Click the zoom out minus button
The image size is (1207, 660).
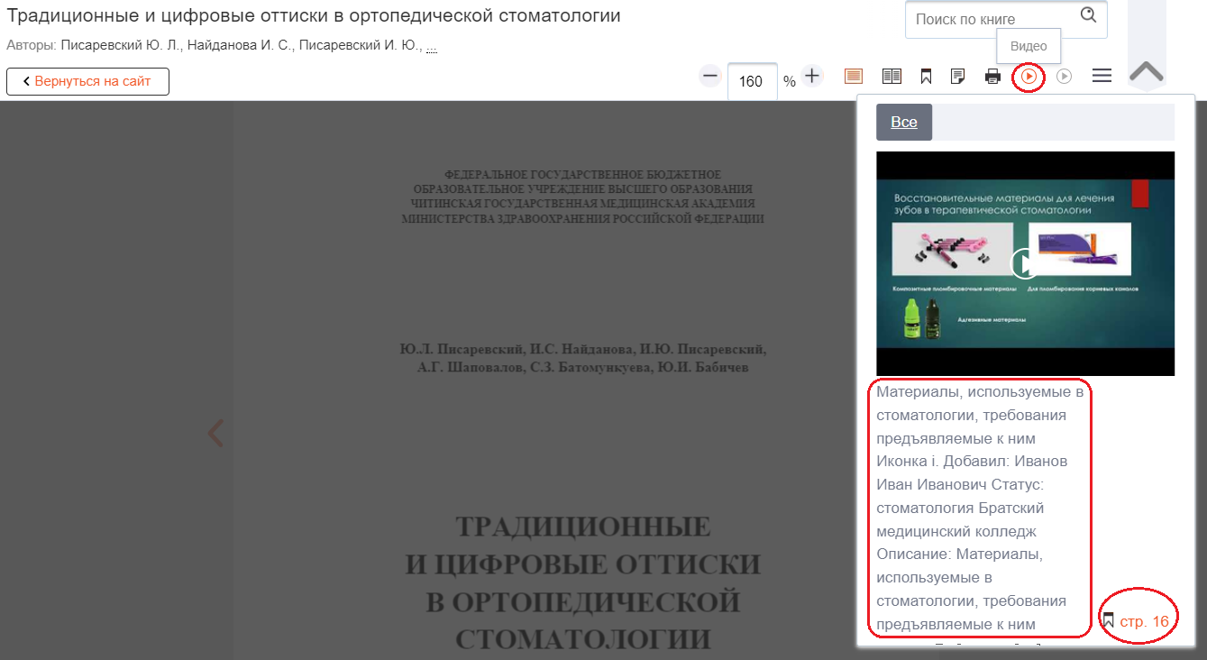[710, 77]
